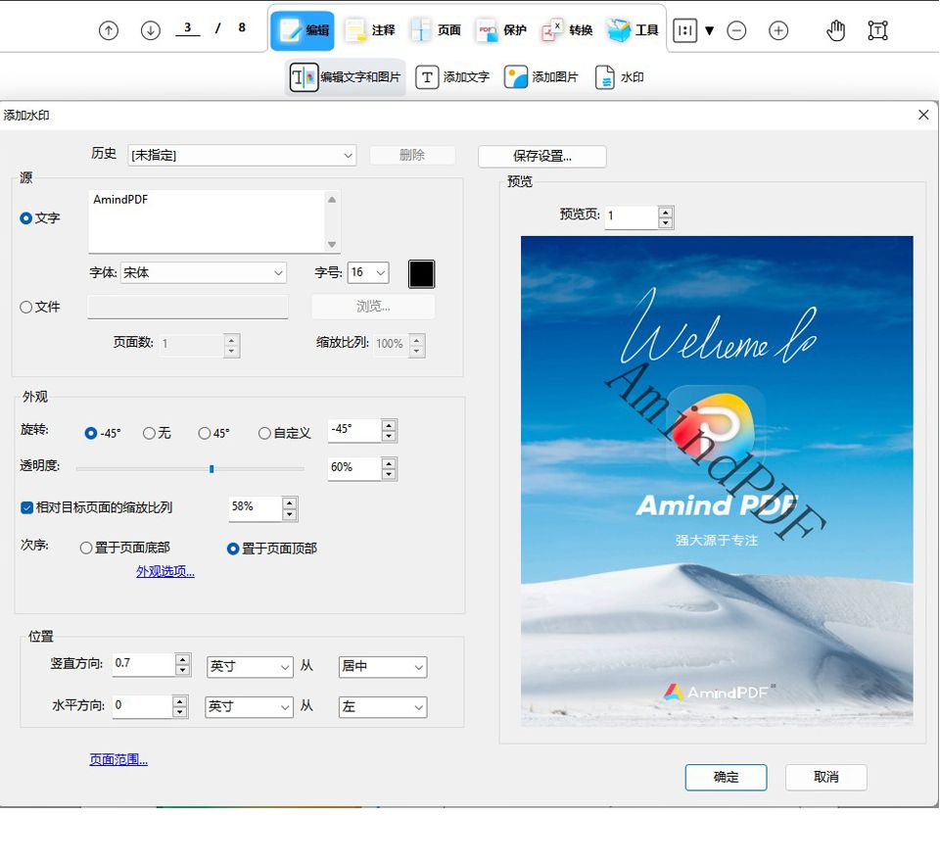Go to previous page arrow icon
940x862 pixels.
point(109,30)
